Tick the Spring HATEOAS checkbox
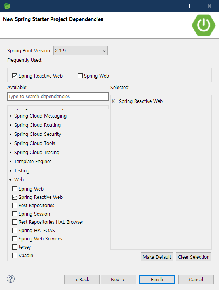 15,231
